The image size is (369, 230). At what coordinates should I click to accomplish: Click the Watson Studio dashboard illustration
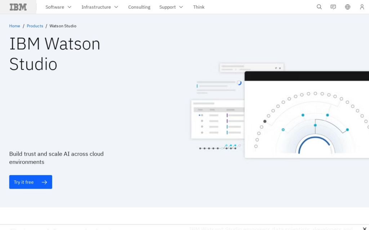[280, 110]
